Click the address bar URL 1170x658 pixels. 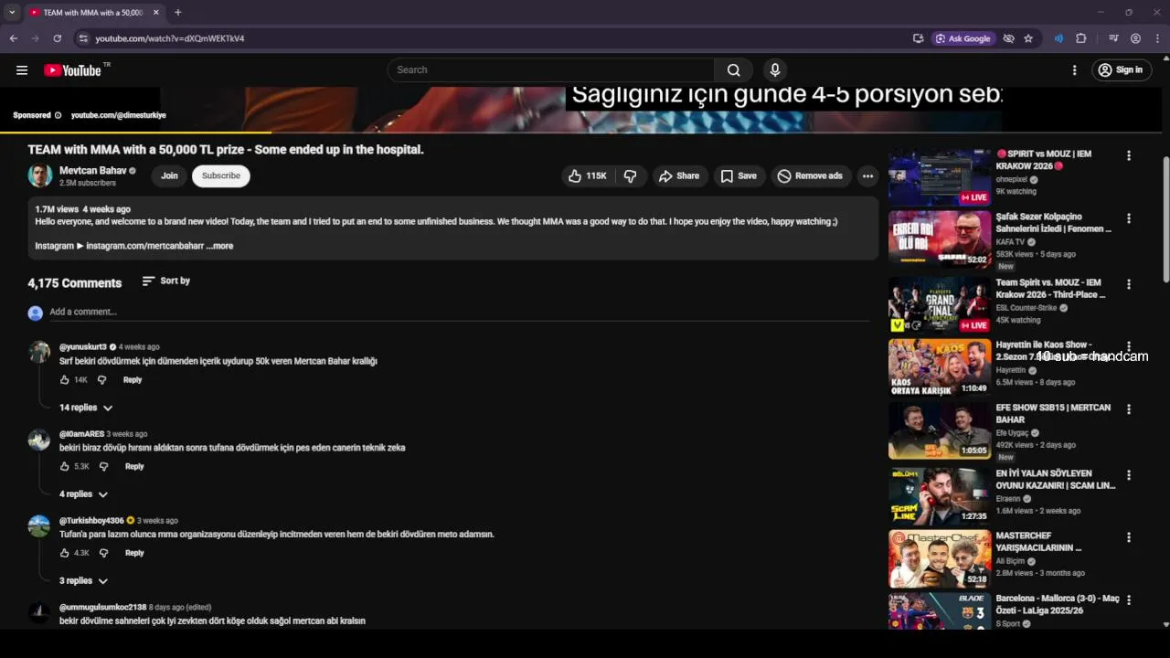tap(170, 38)
